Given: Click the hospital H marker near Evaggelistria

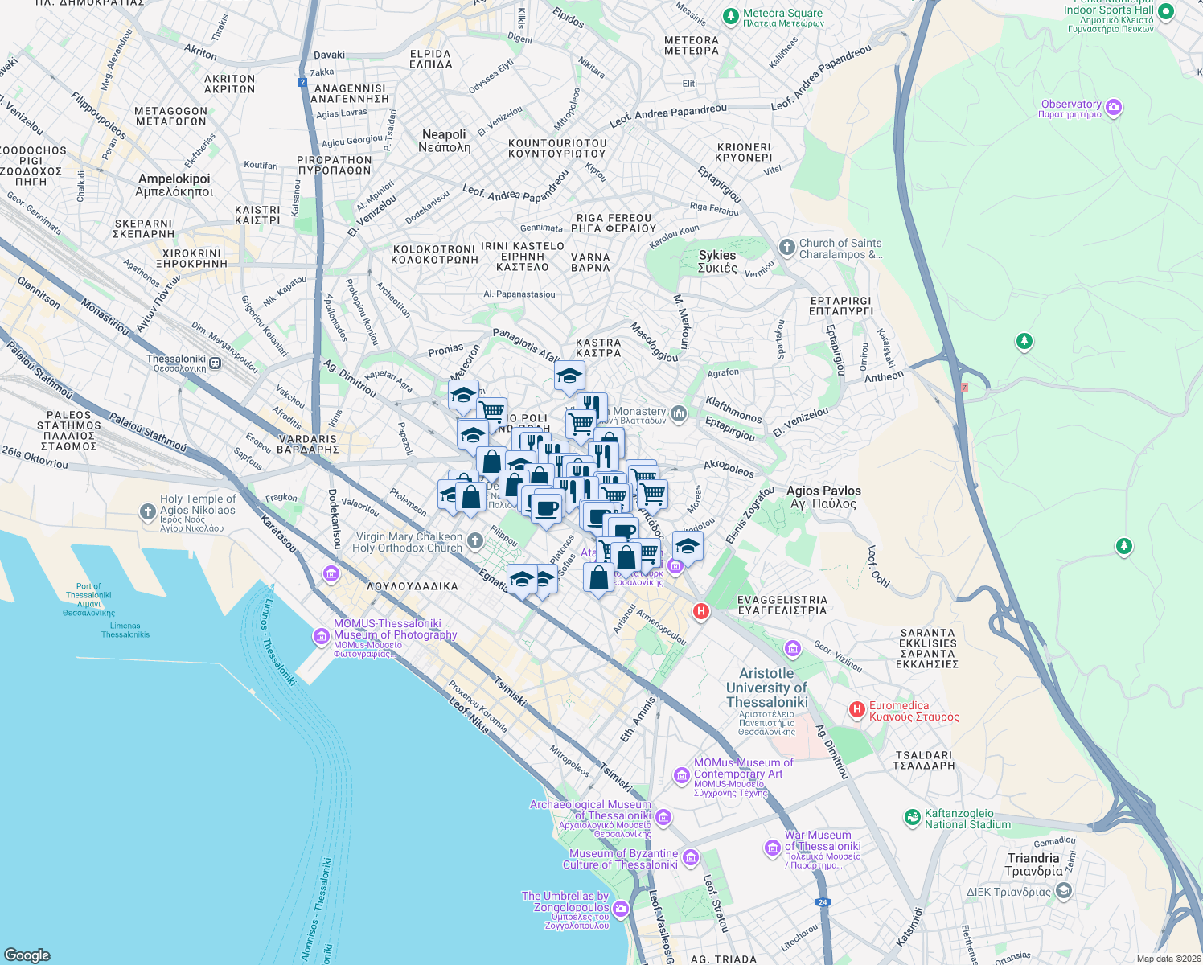Looking at the screenshot, I should click(x=700, y=612).
